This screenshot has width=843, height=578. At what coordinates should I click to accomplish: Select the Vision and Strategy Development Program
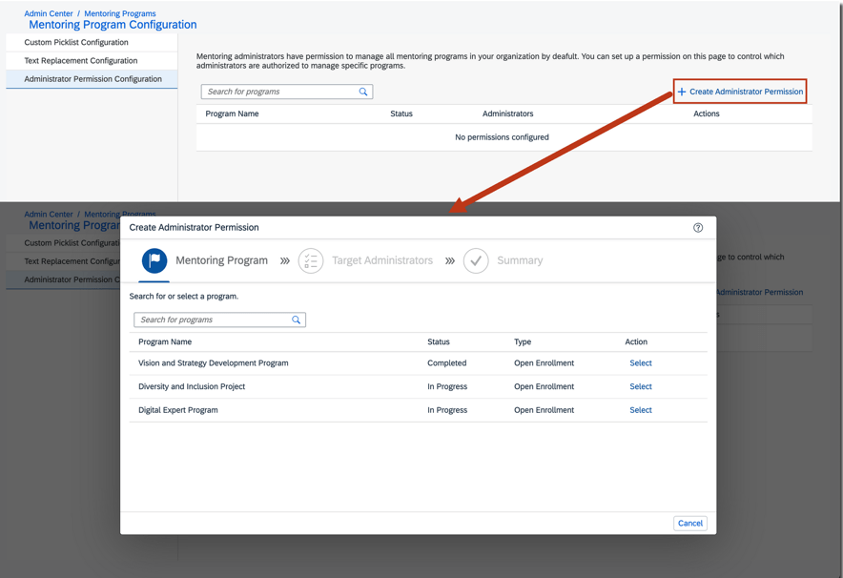tap(640, 363)
